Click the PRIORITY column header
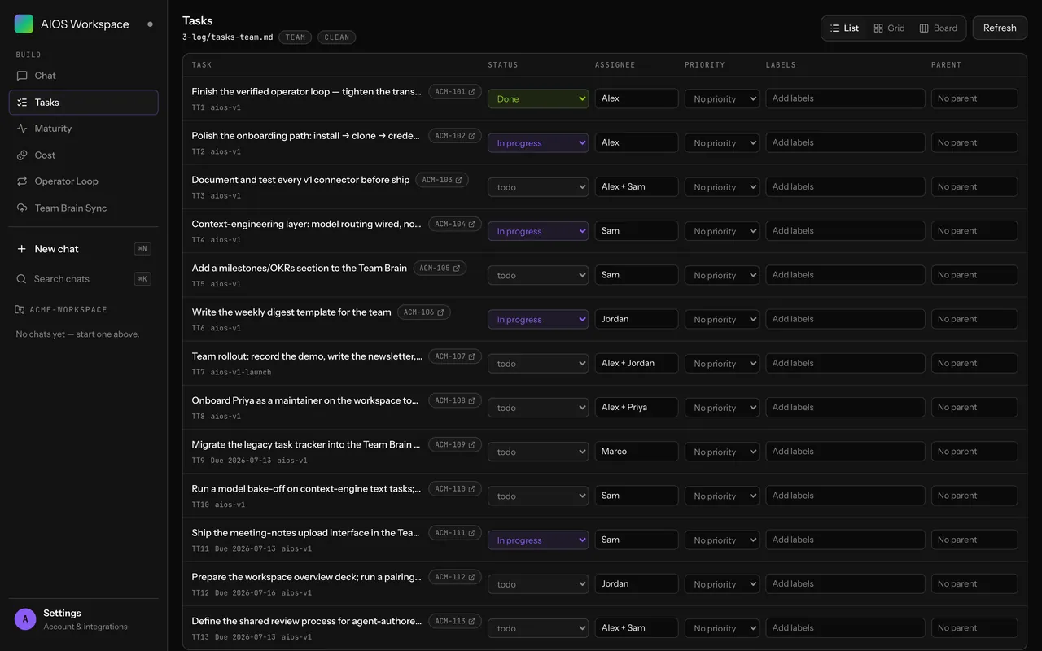1042x651 pixels. (705, 65)
